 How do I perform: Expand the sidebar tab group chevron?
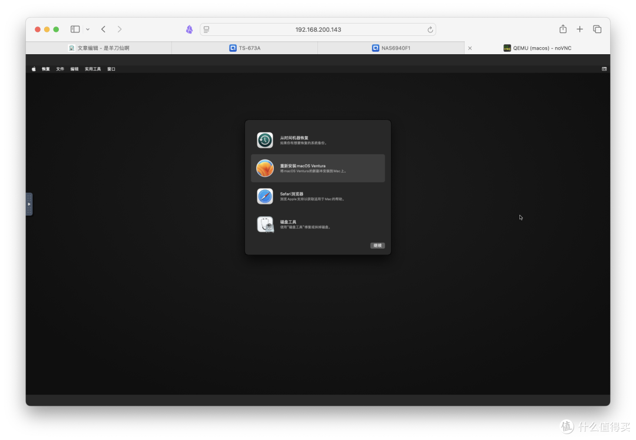88,29
